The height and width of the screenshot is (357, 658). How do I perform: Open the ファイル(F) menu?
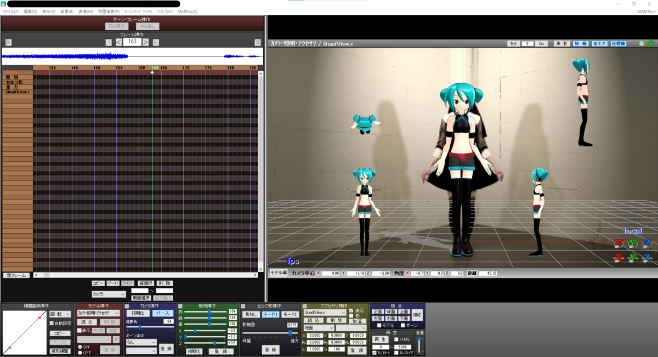click(x=11, y=12)
